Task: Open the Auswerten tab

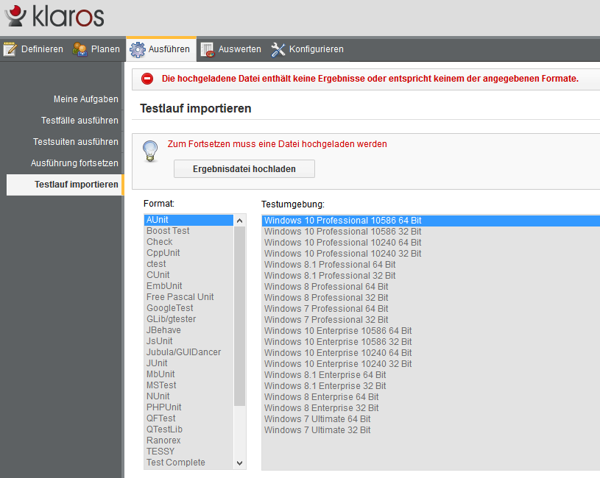Action: [239, 49]
